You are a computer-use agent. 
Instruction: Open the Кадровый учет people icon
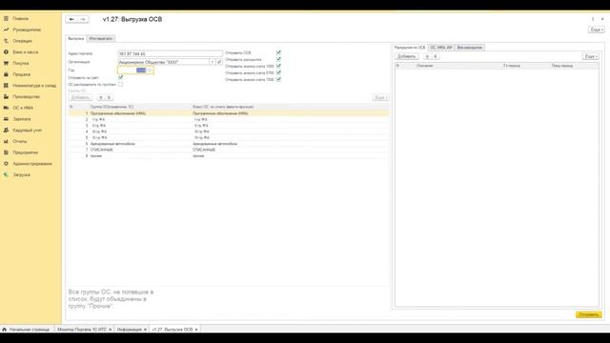point(6,130)
